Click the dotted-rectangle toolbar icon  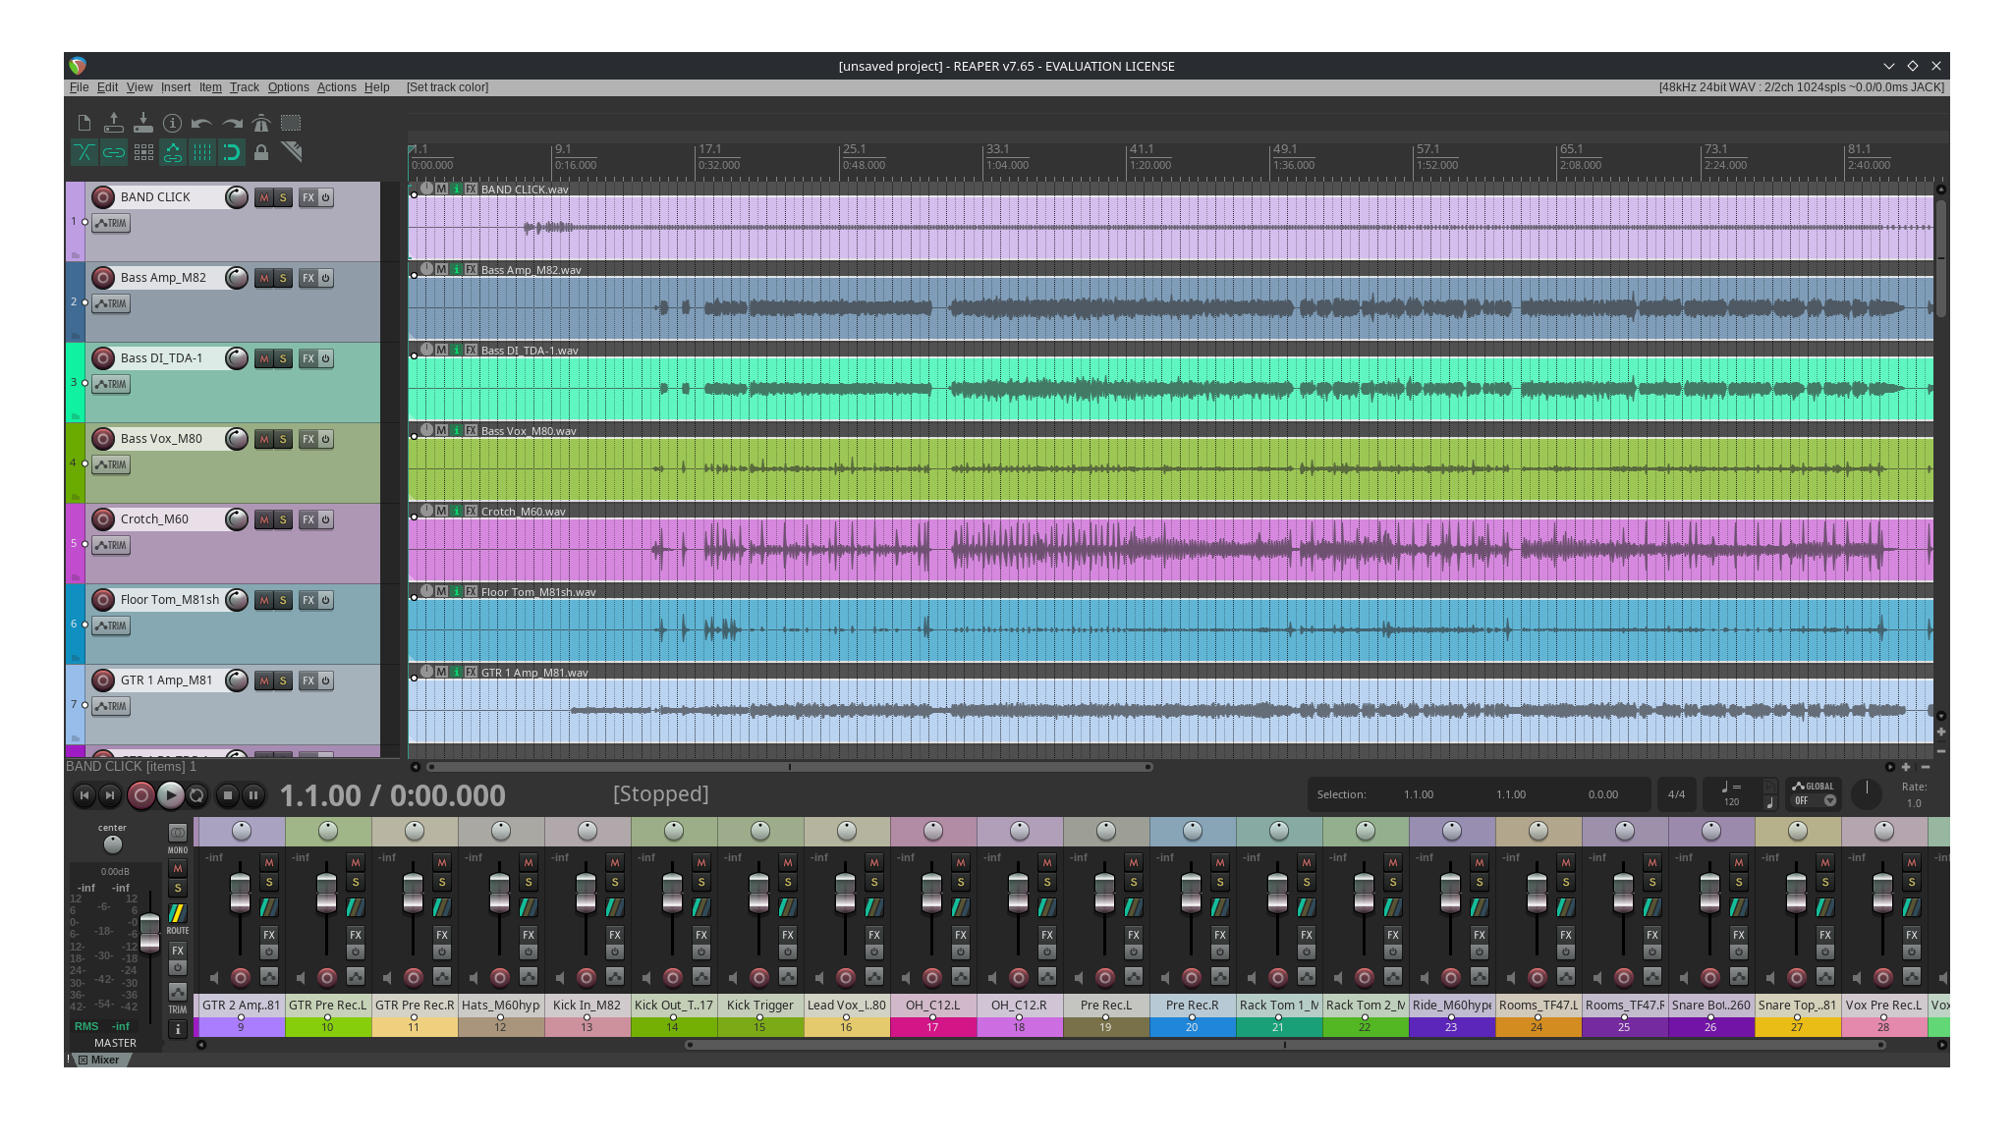tap(291, 123)
